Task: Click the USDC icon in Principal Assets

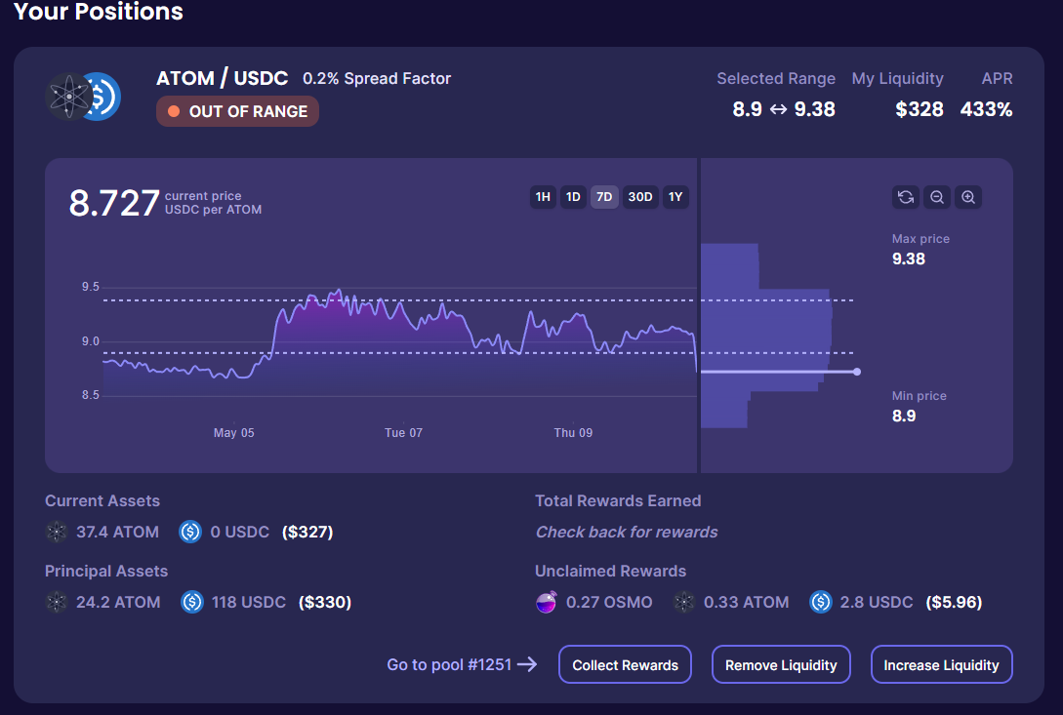Action: [x=192, y=602]
